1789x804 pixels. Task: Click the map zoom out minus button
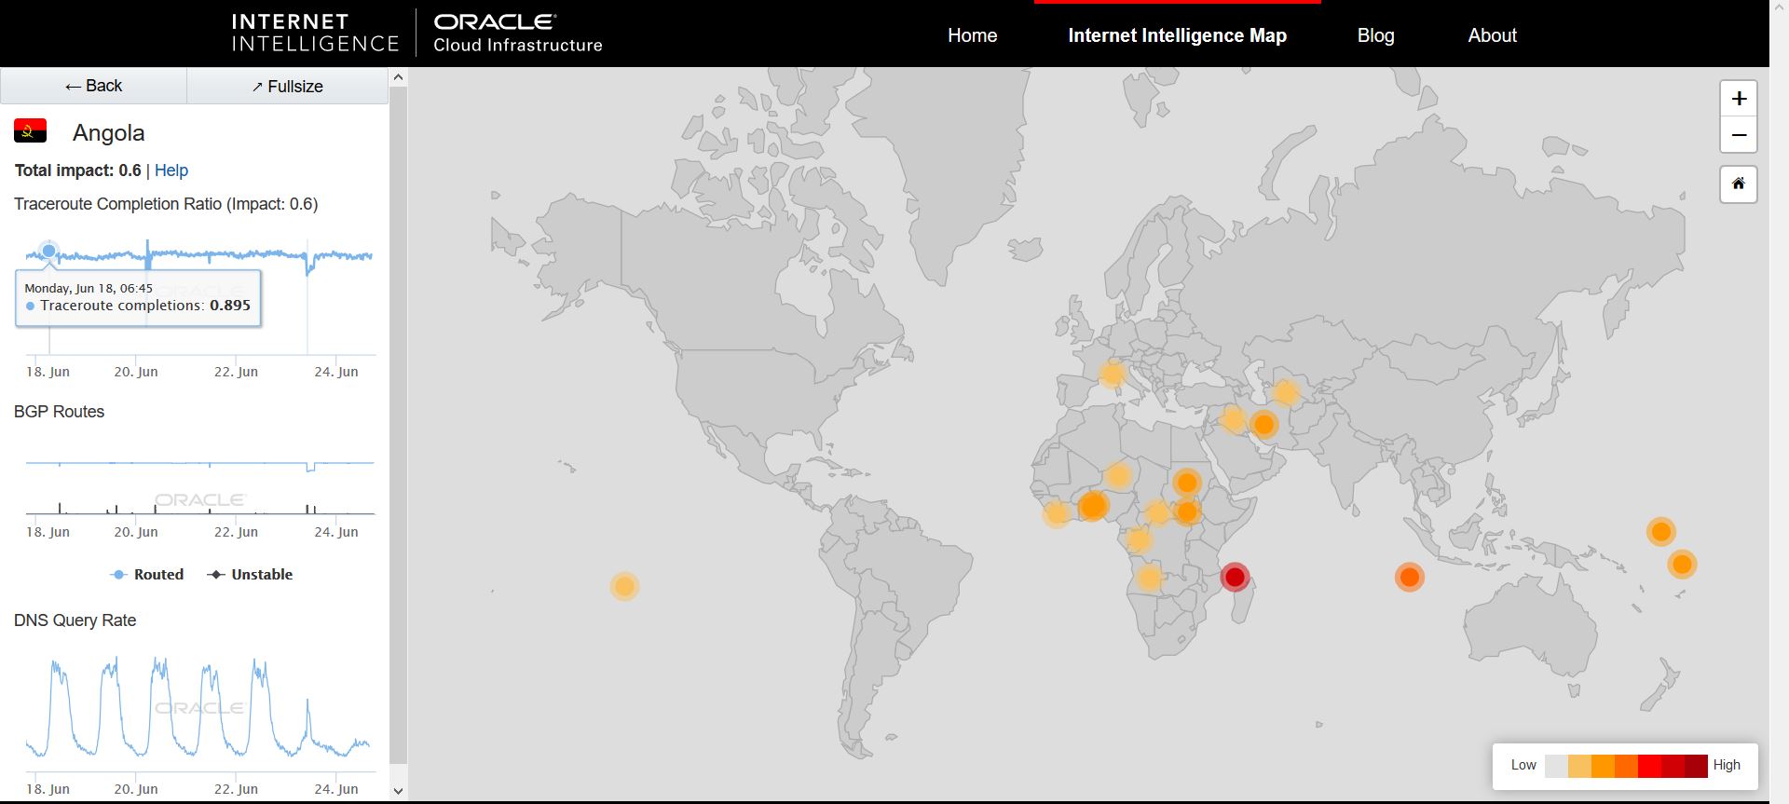click(1738, 135)
